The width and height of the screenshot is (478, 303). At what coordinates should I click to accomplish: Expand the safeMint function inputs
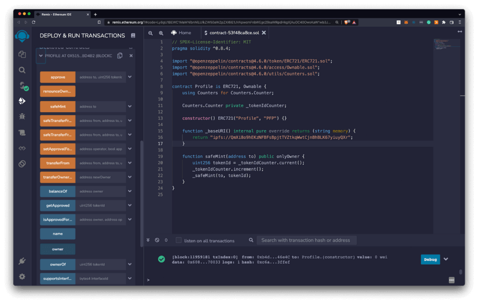click(130, 106)
